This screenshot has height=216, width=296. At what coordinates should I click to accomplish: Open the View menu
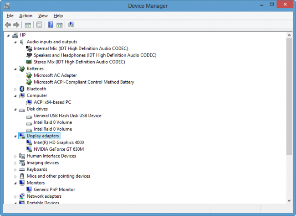[43, 16]
